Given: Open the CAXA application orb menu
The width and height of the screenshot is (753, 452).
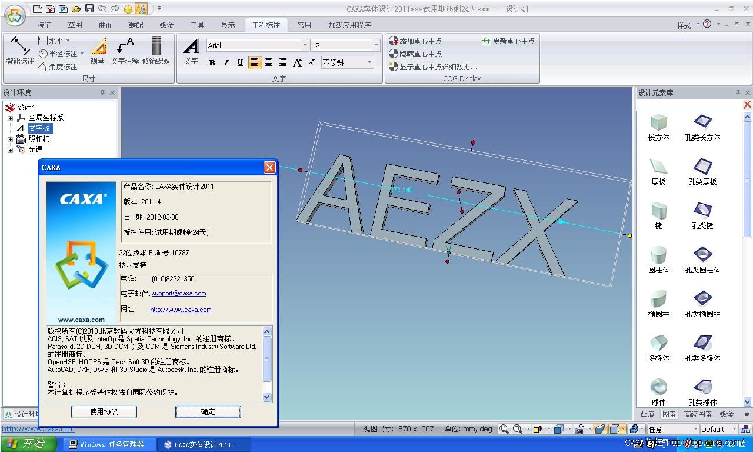Looking at the screenshot, I should 15,16.
